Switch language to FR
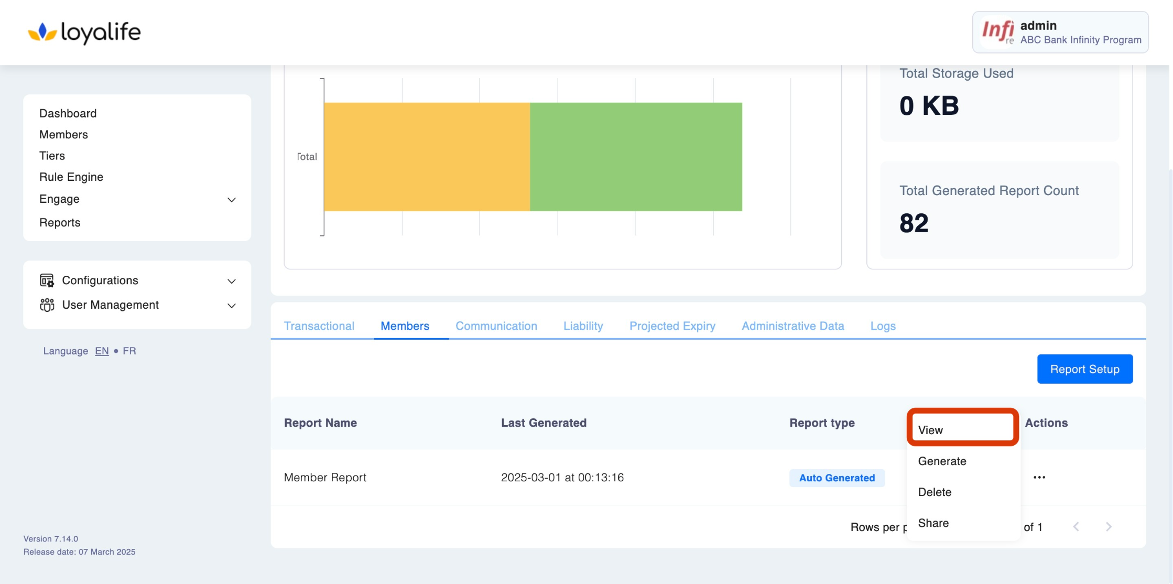 point(129,351)
